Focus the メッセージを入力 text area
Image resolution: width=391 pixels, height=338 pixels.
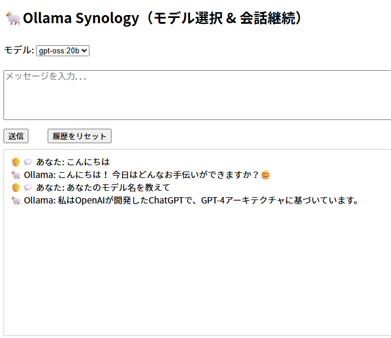click(x=198, y=95)
